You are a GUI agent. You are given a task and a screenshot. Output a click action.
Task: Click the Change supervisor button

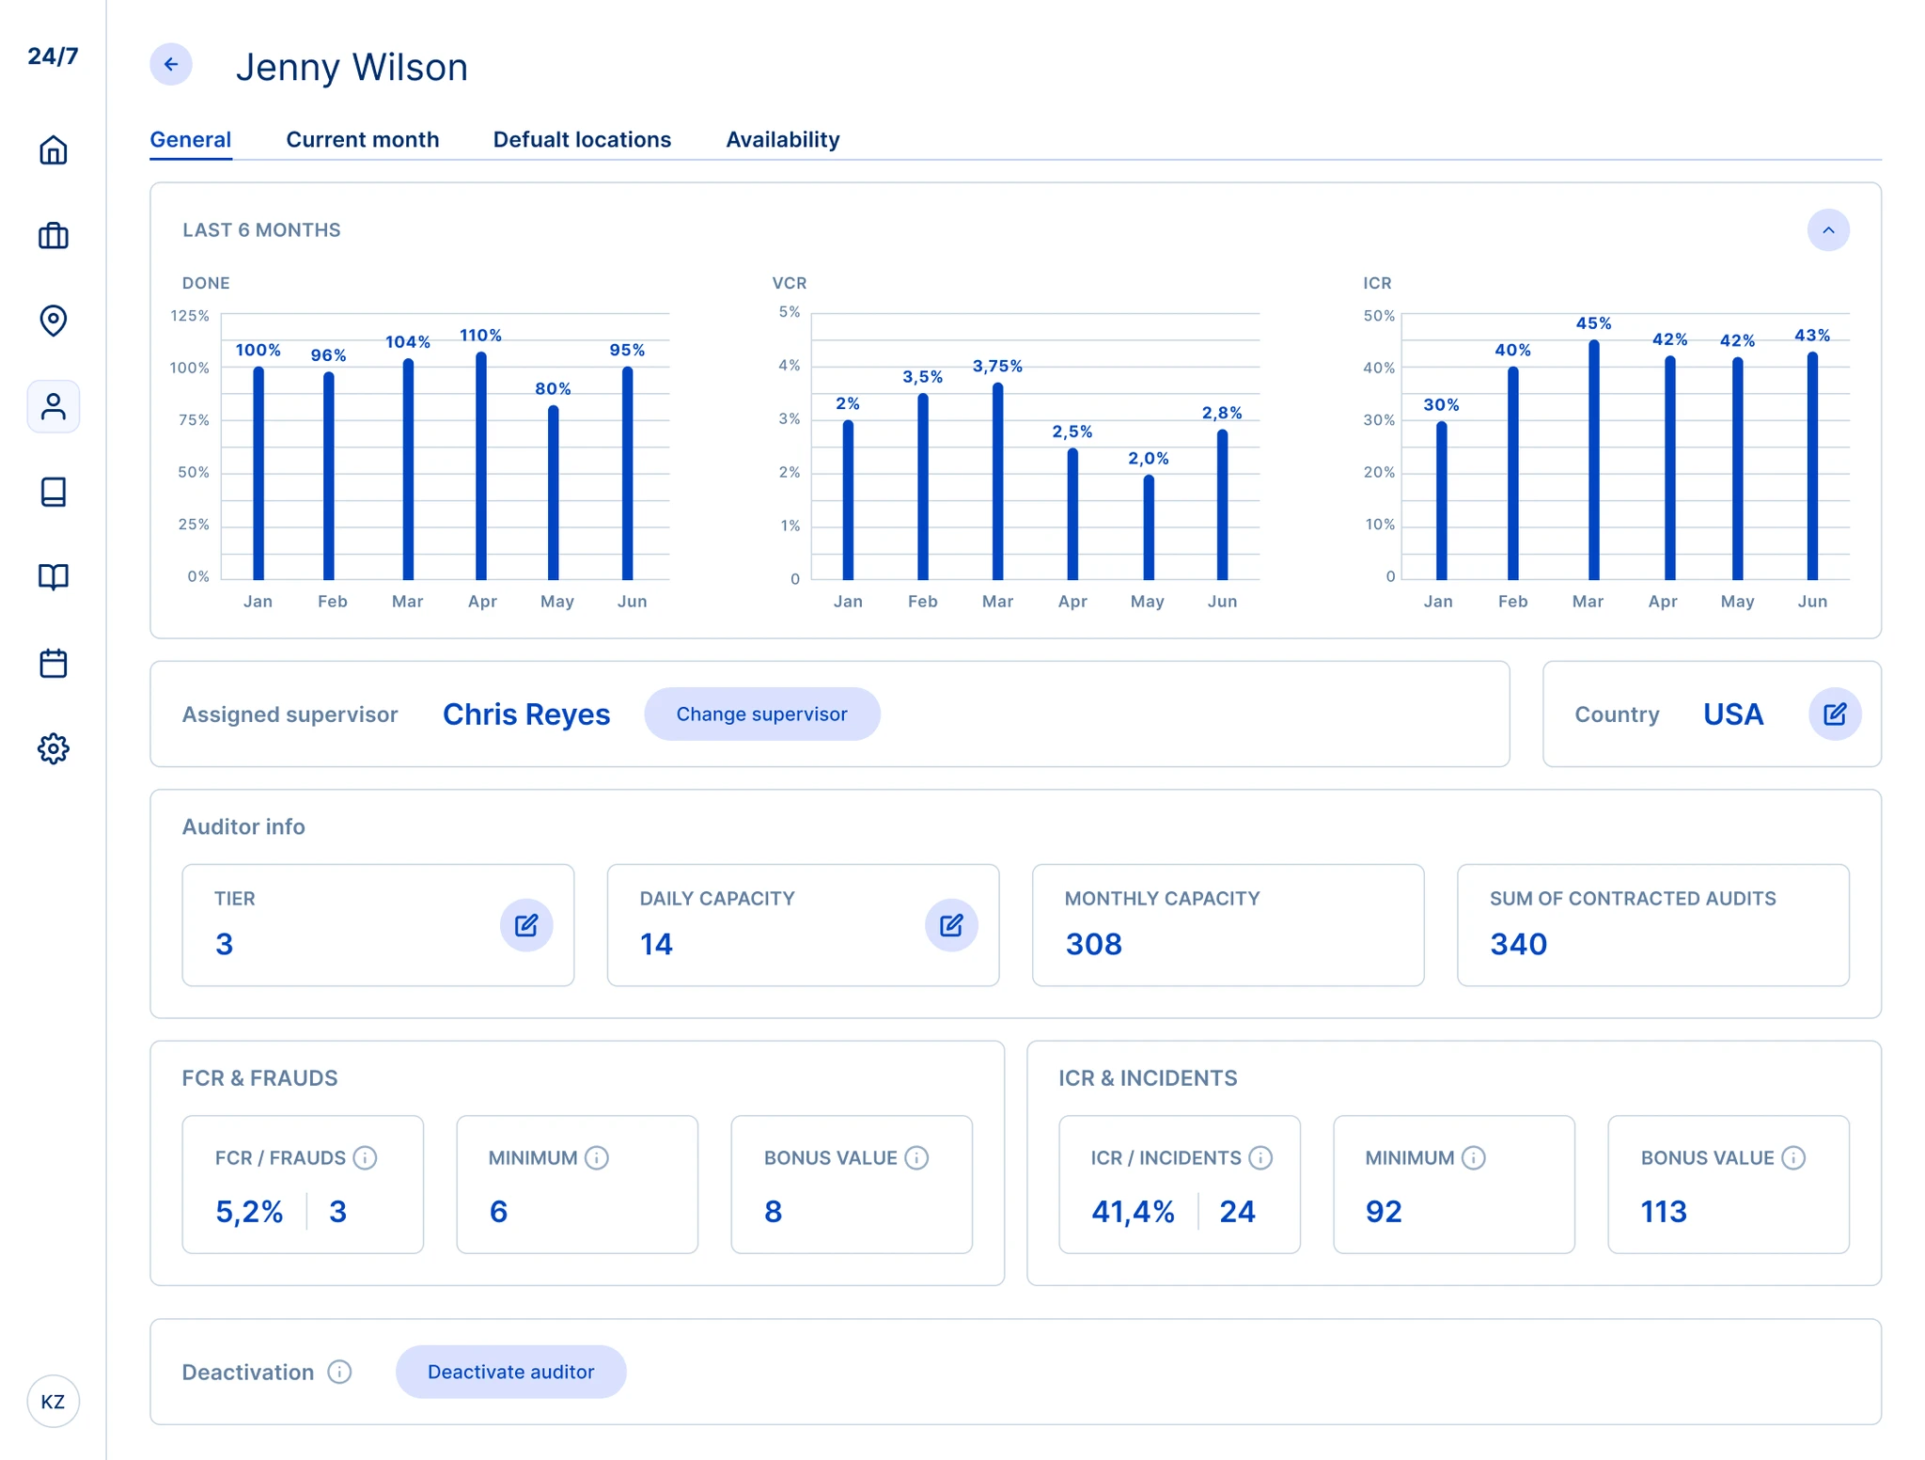761,714
